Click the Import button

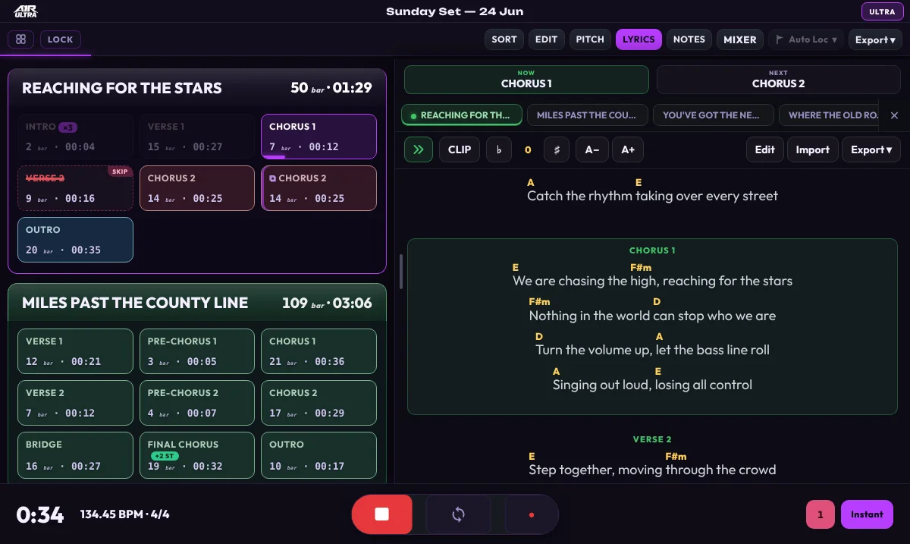coord(813,149)
